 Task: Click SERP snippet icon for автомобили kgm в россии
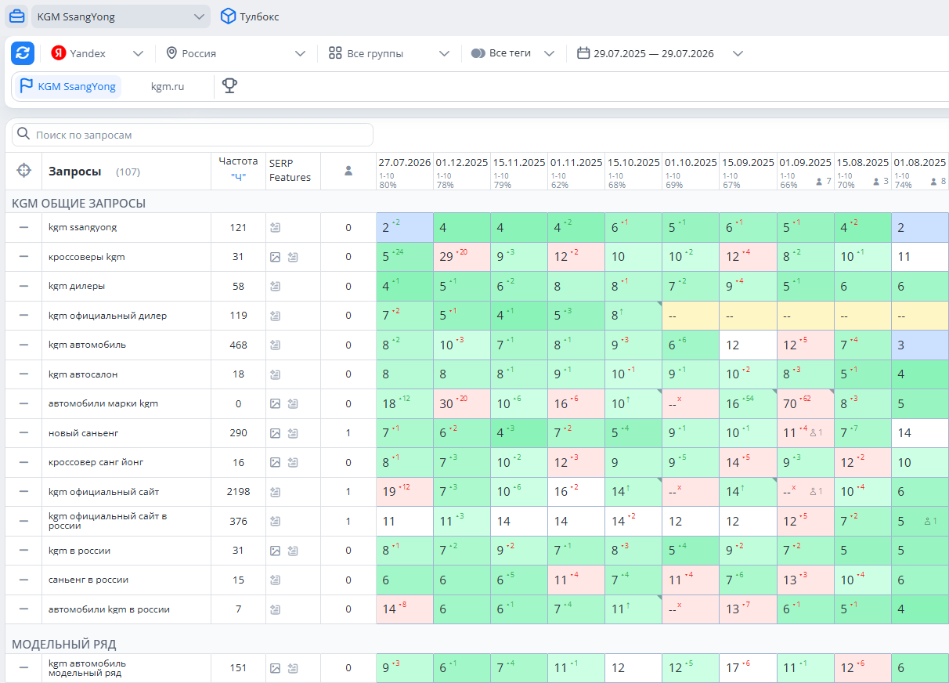275,609
